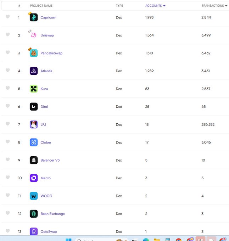Screen dimensions: 229x241
Task: Favorite LFJ with the heart icon
Action: pos(8,123)
